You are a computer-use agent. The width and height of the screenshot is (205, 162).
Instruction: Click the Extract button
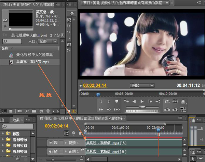175,109
